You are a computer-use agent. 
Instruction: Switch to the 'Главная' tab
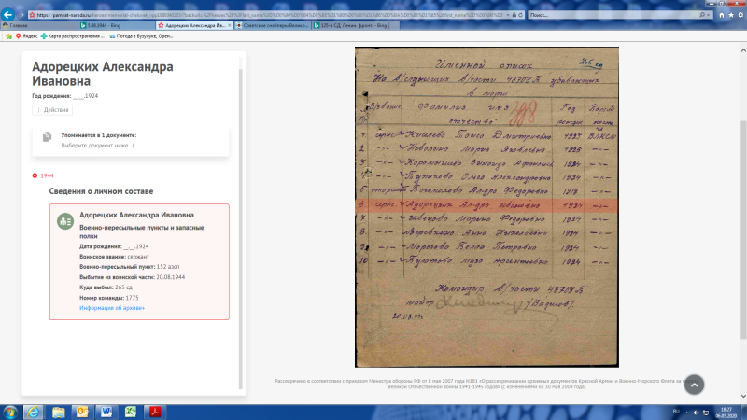point(39,25)
